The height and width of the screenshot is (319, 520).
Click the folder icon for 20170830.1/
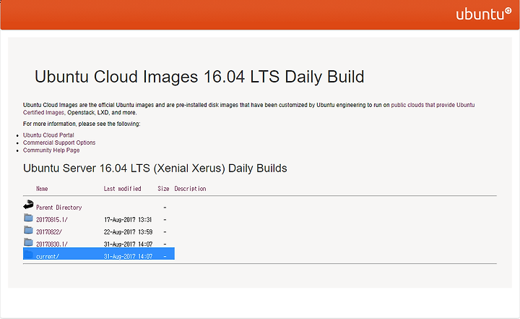pos(28,242)
